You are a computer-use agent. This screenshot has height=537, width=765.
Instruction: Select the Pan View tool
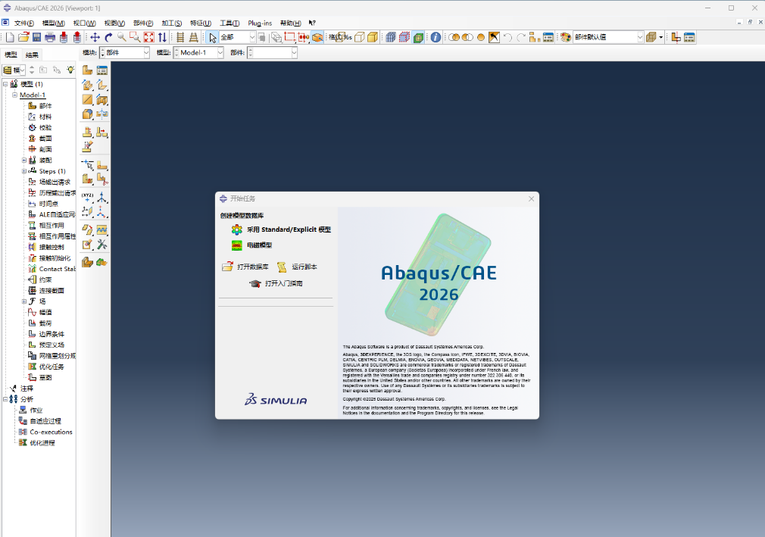95,37
